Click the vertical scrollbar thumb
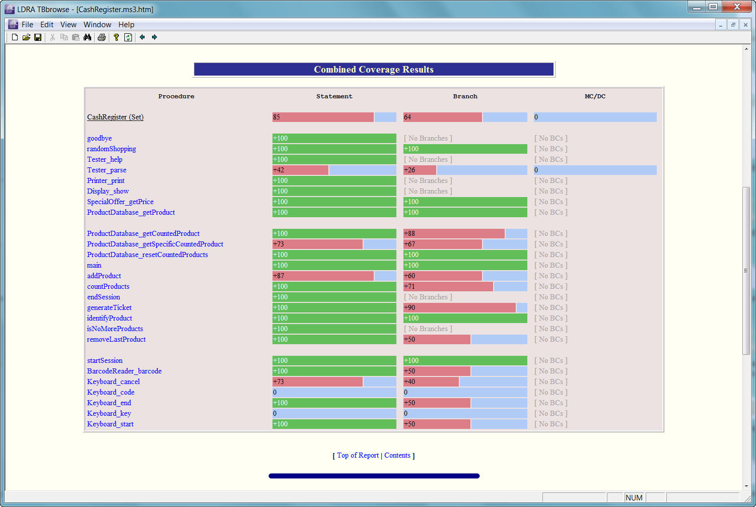The width and height of the screenshot is (756, 507). click(x=746, y=271)
